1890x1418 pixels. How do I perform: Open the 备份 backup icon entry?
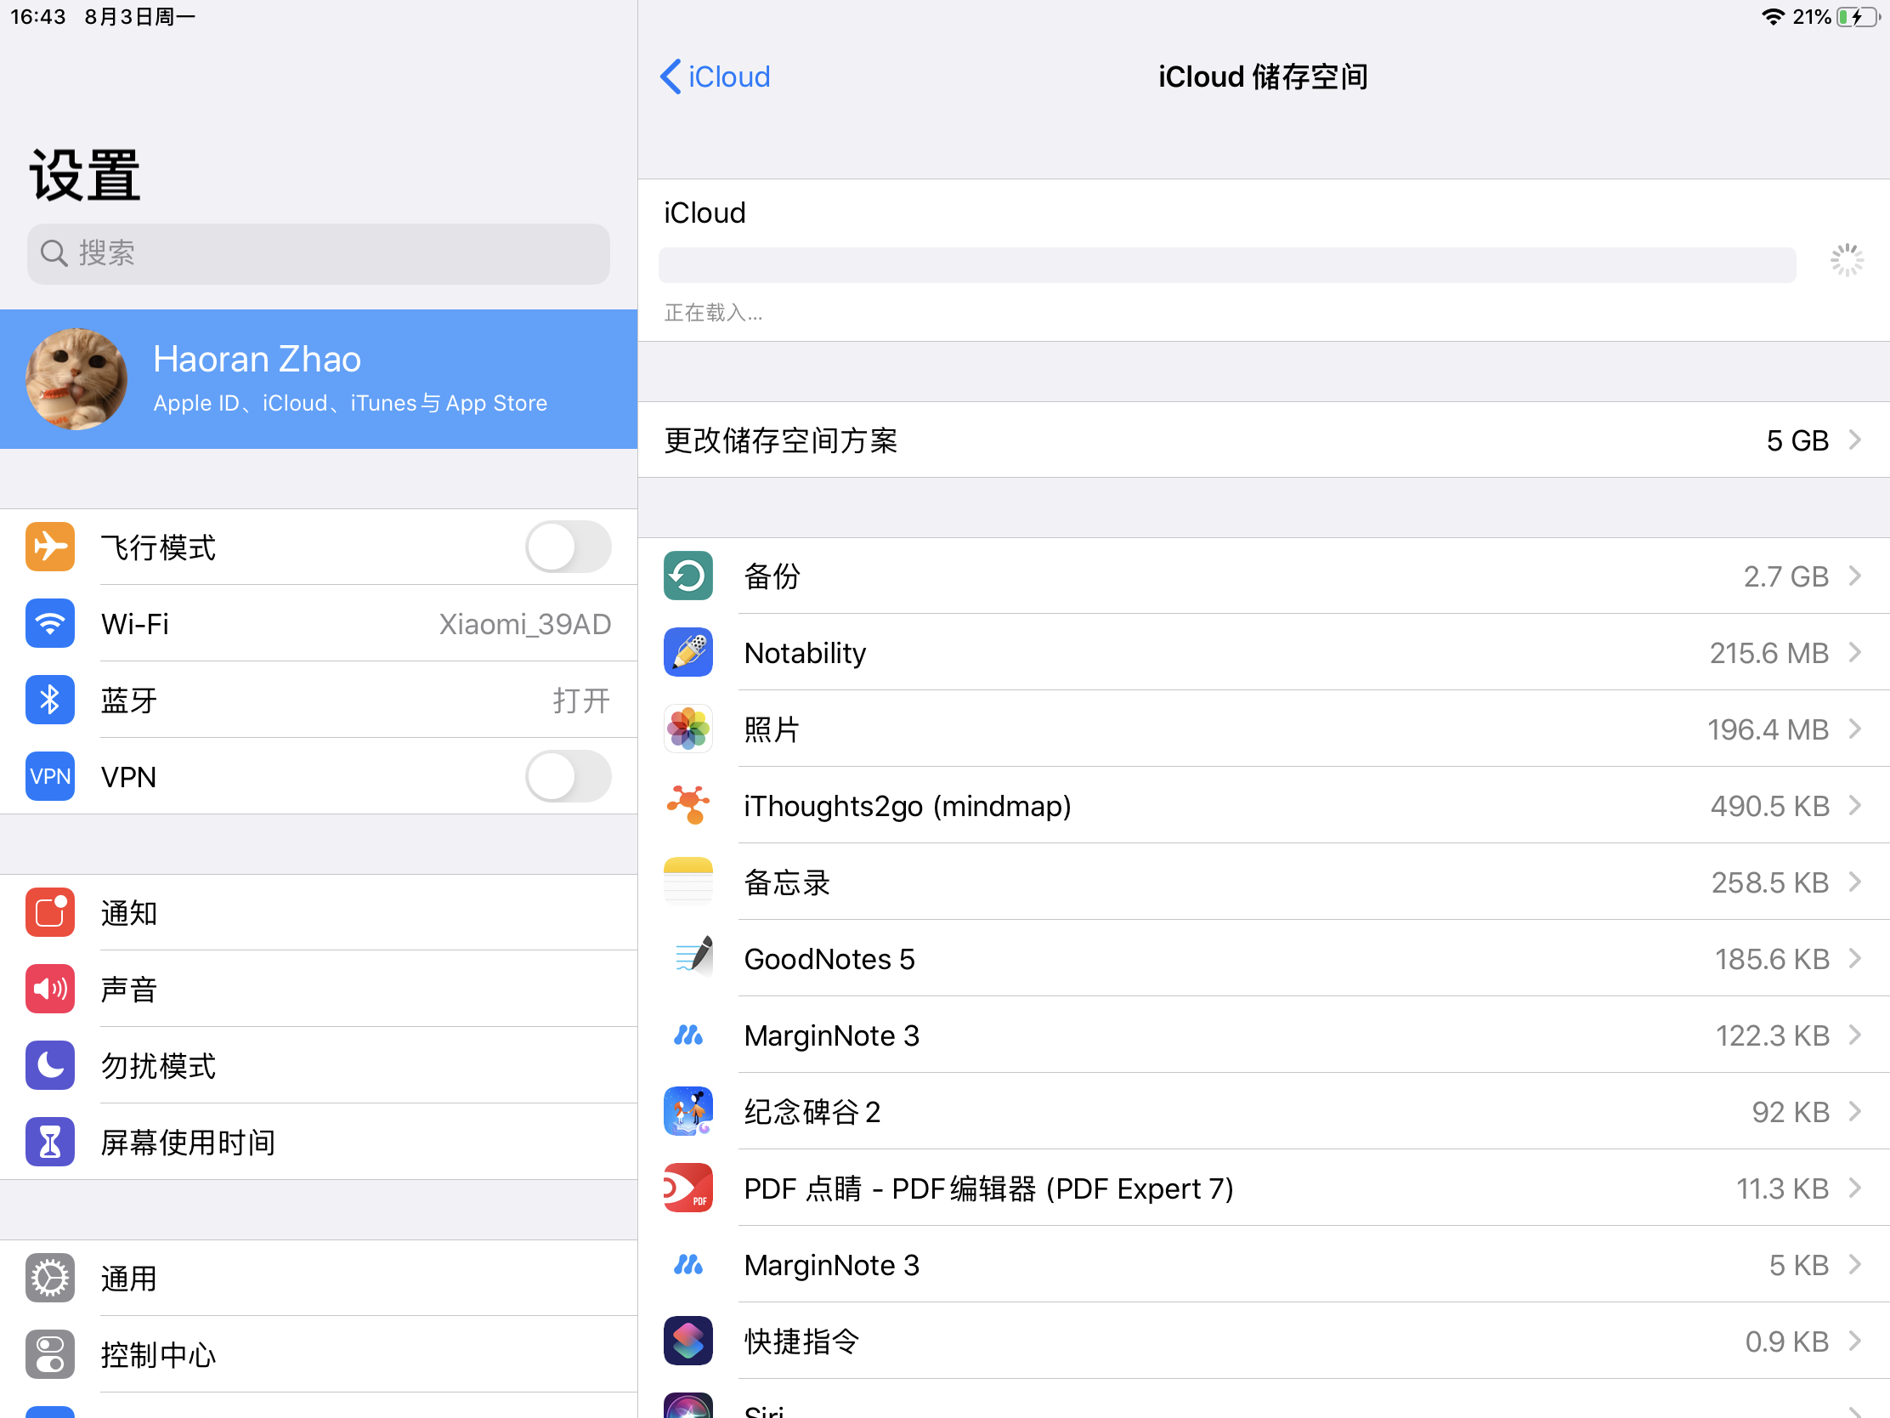pyautogui.click(x=688, y=576)
